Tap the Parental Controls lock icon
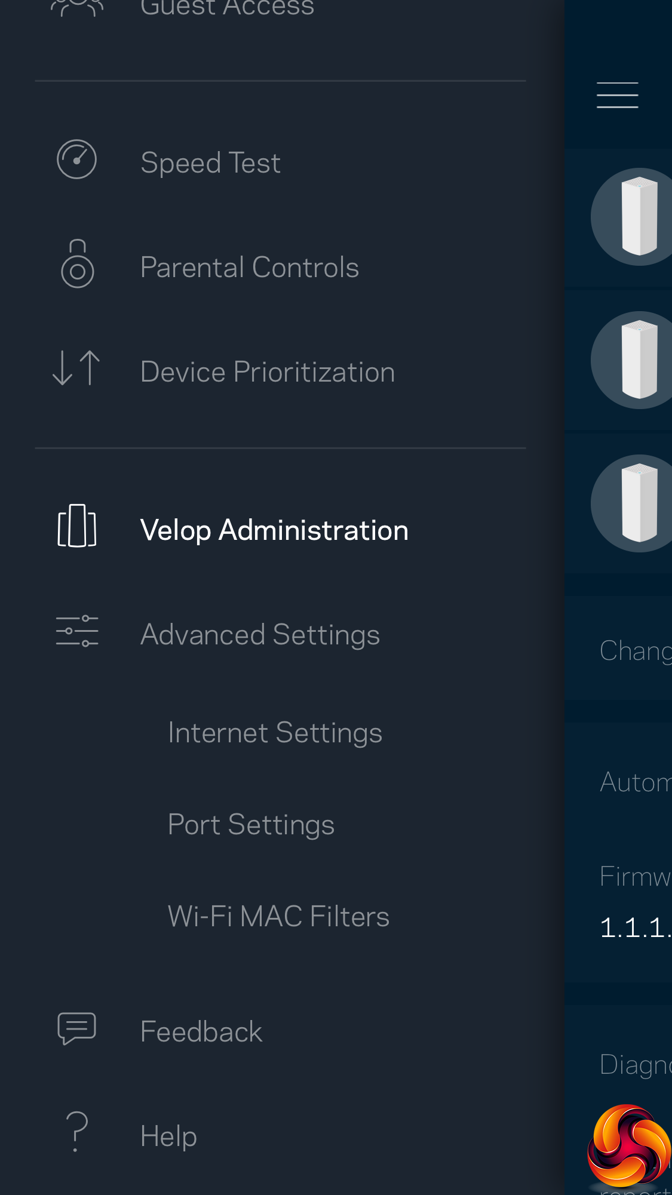672x1195 pixels. click(x=77, y=265)
